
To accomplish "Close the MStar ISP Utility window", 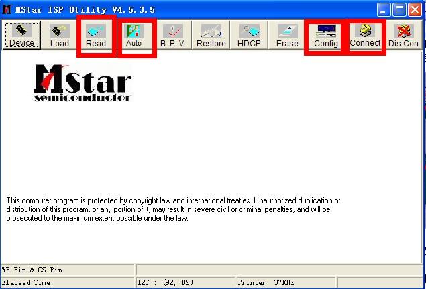I will pyautogui.click(x=415, y=10).
